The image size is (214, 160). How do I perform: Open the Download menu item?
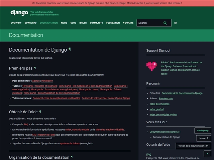point(30,23)
